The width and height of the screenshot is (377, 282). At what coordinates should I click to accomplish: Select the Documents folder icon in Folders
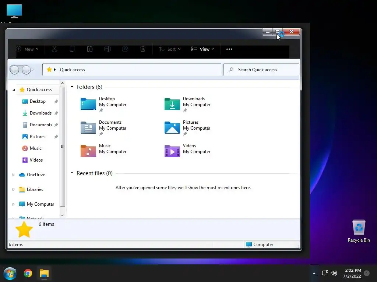click(88, 127)
